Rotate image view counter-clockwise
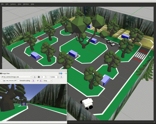The height and width of the screenshot is (124, 156). (33, 81)
